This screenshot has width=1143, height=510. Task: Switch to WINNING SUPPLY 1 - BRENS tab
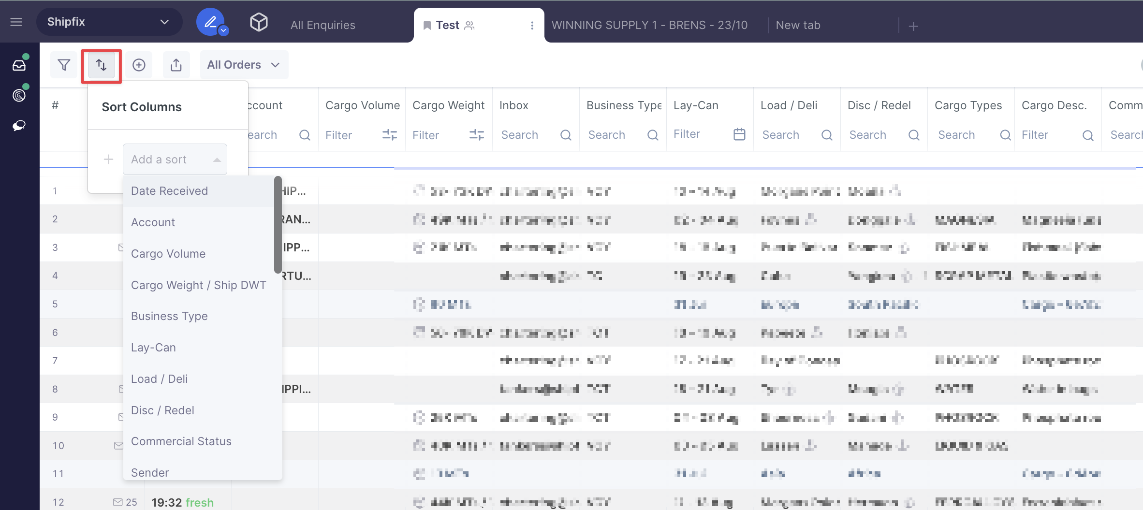click(x=649, y=25)
